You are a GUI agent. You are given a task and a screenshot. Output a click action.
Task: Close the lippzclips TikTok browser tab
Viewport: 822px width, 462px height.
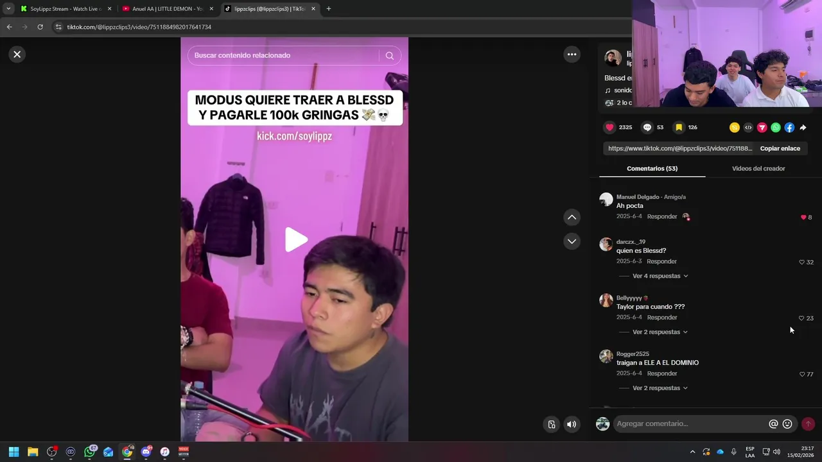tap(313, 9)
